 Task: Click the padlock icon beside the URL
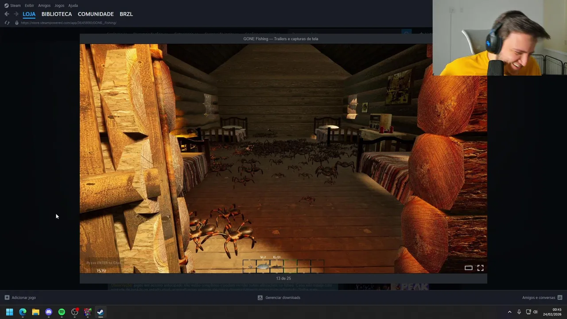(17, 23)
